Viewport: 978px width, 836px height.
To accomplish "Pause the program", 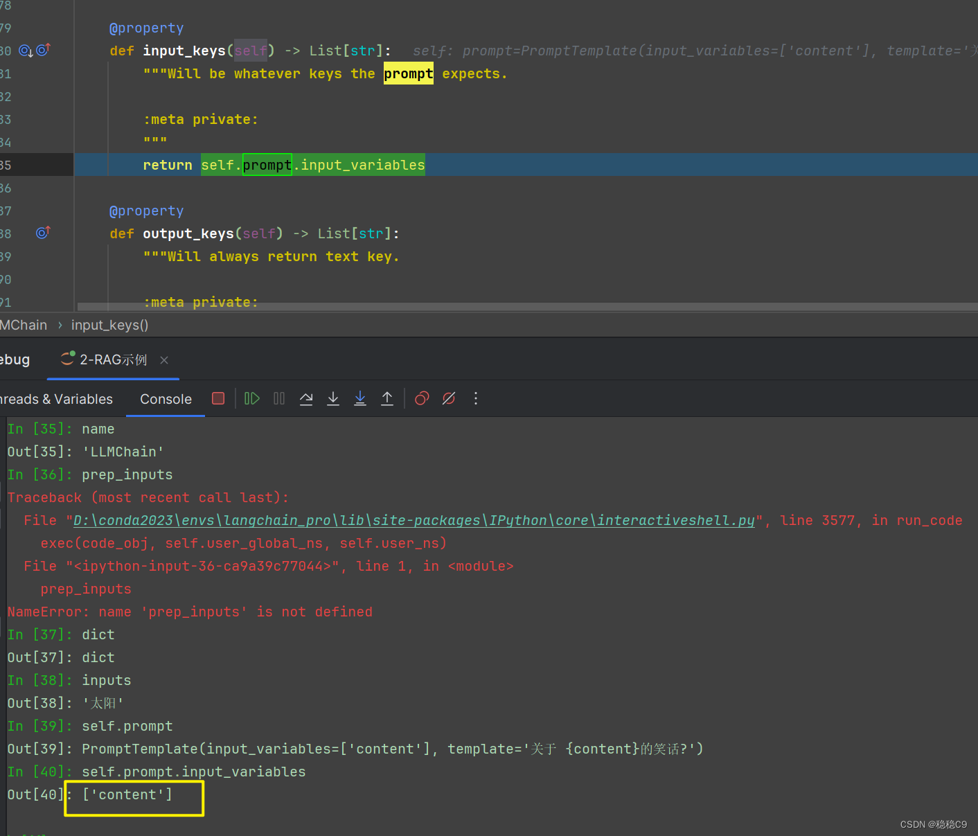I will point(279,398).
